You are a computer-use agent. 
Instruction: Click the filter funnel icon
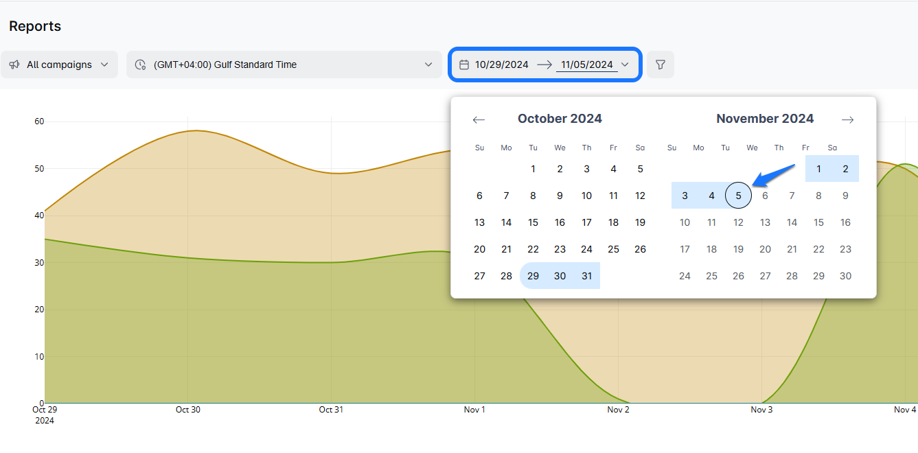pyautogui.click(x=660, y=65)
